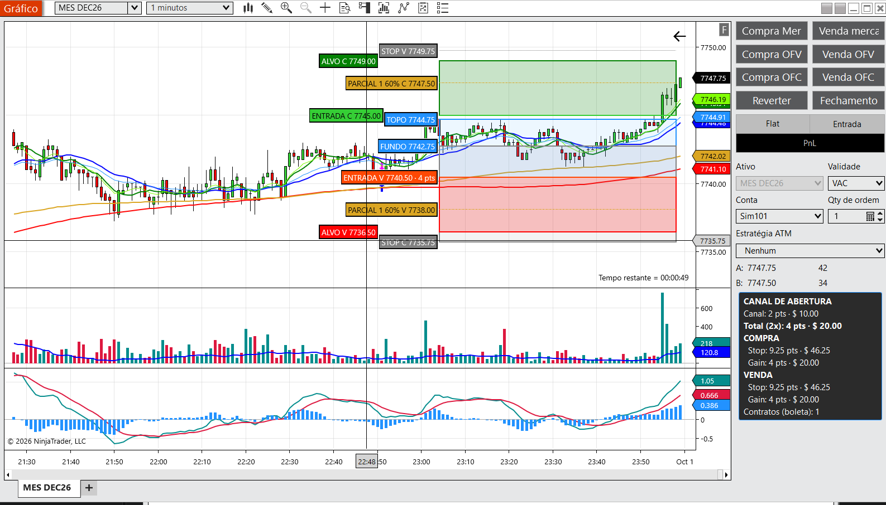Click the FUNDO 7742.75 blue label
The image size is (886, 505).
pos(408,147)
